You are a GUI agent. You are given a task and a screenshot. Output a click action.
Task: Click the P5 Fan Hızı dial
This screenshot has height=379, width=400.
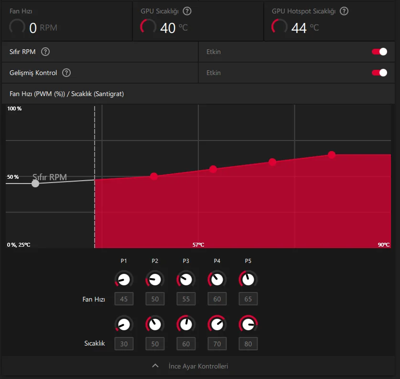248,280
